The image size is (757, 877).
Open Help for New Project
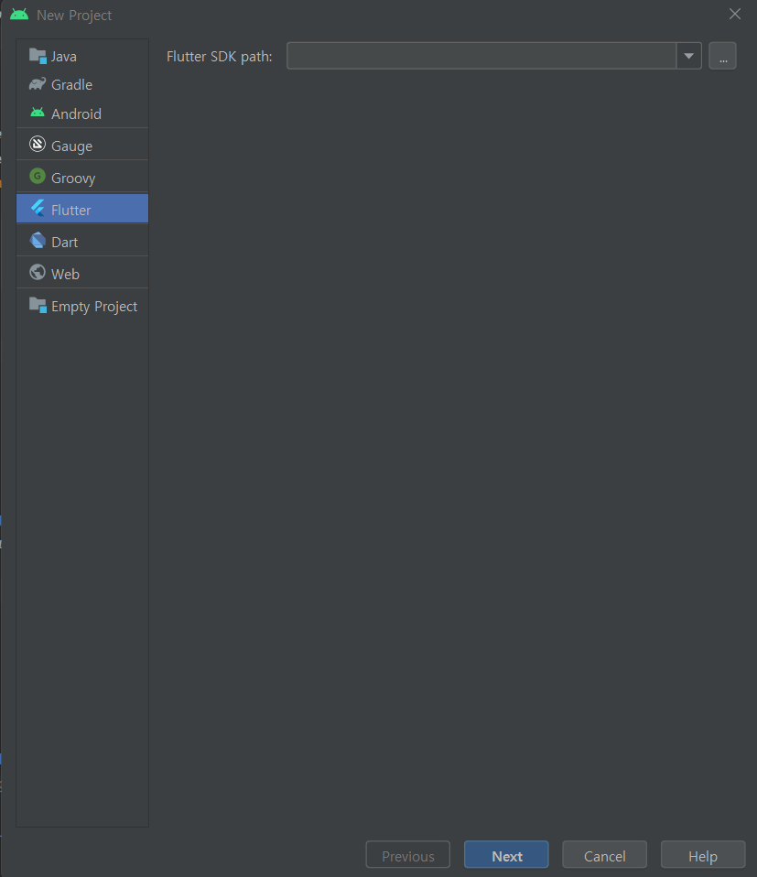point(703,855)
